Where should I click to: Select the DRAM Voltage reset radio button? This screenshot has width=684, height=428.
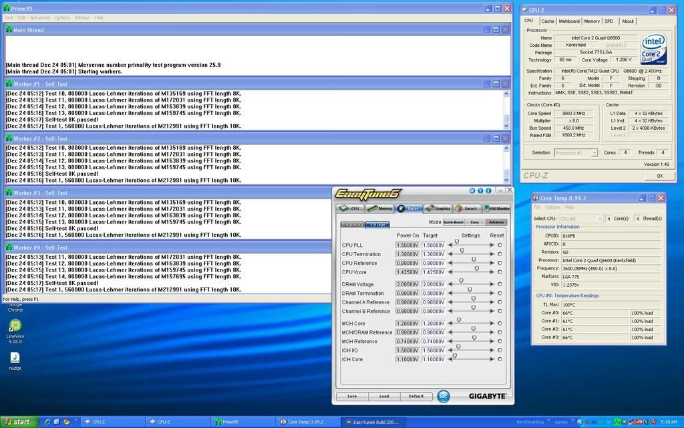500,284
